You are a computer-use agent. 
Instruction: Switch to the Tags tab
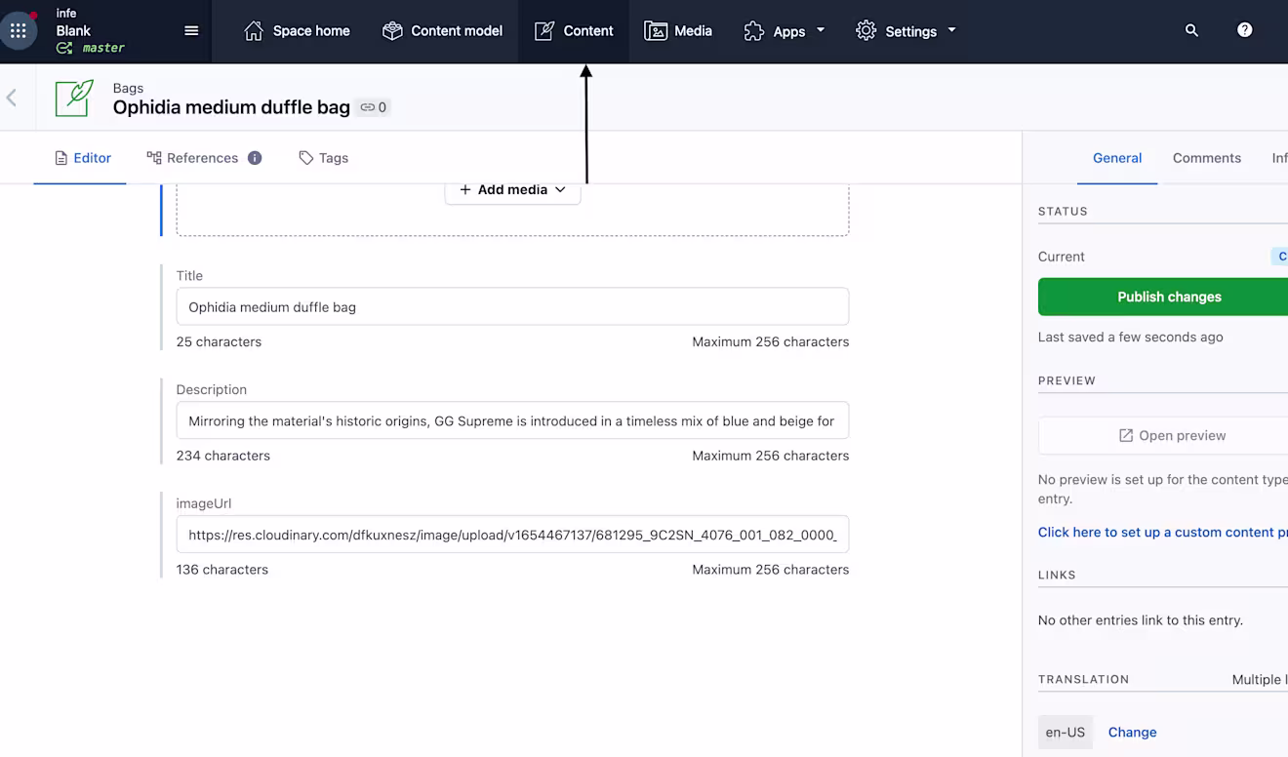(x=323, y=158)
